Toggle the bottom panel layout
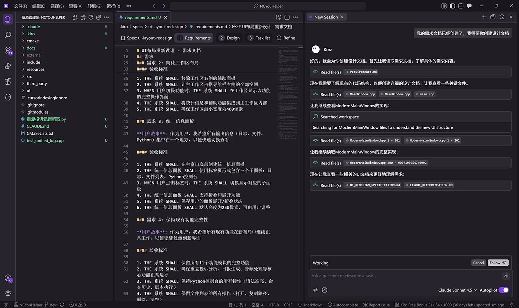 461,6
